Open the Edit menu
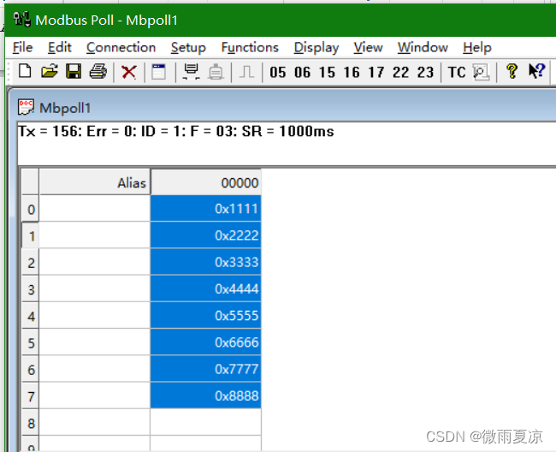The height and width of the screenshot is (452, 556). (60, 48)
